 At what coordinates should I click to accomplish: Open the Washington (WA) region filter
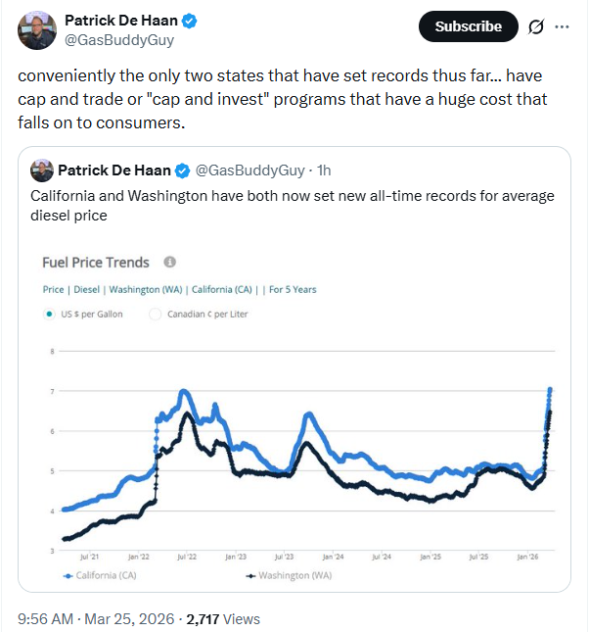[x=146, y=290]
